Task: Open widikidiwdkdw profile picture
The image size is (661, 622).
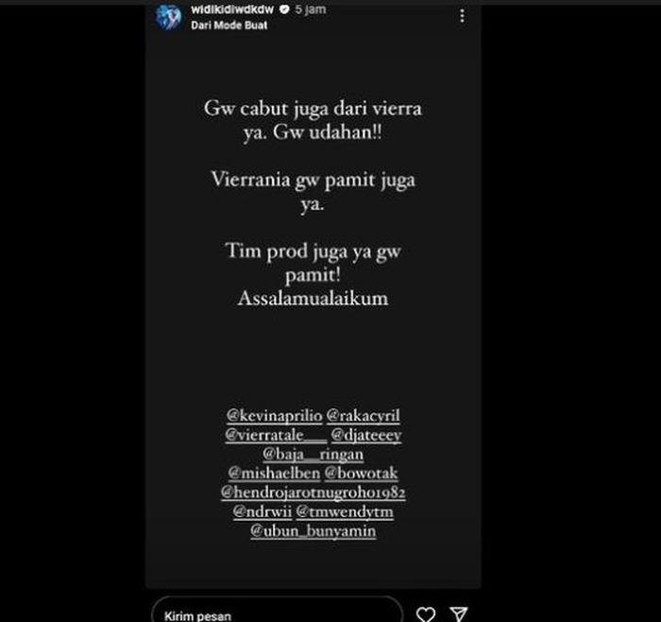Action: [x=169, y=17]
